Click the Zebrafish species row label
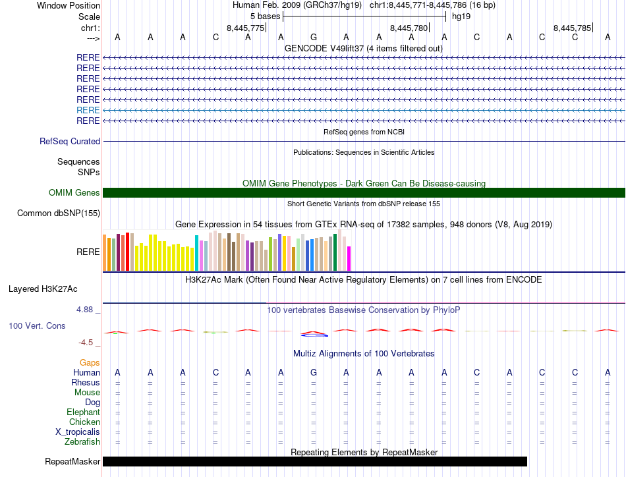The image size is (626, 477). (x=82, y=442)
